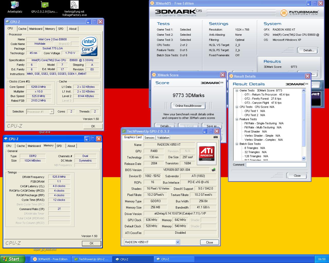Click the Intel Core 2 Duo logo
The width and height of the screenshot is (329, 263).
(89, 46)
